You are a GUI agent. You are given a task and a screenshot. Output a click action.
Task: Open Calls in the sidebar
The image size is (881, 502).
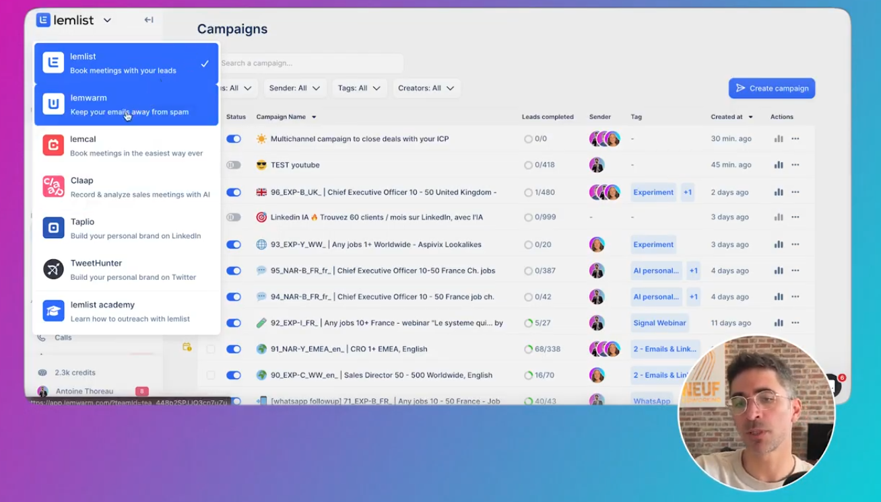tap(63, 338)
